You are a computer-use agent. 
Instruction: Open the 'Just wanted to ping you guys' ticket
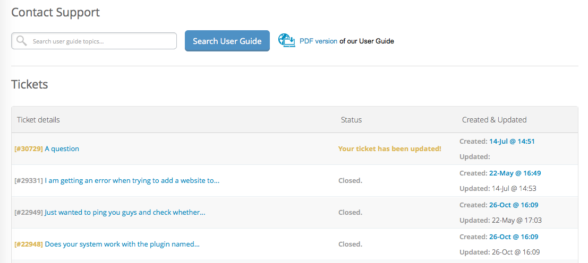click(125, 213)
